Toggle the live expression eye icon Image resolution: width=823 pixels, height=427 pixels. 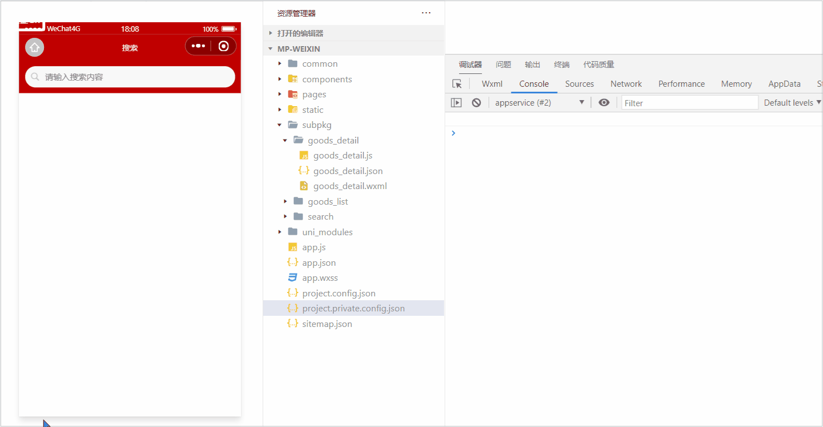[604, 103]
